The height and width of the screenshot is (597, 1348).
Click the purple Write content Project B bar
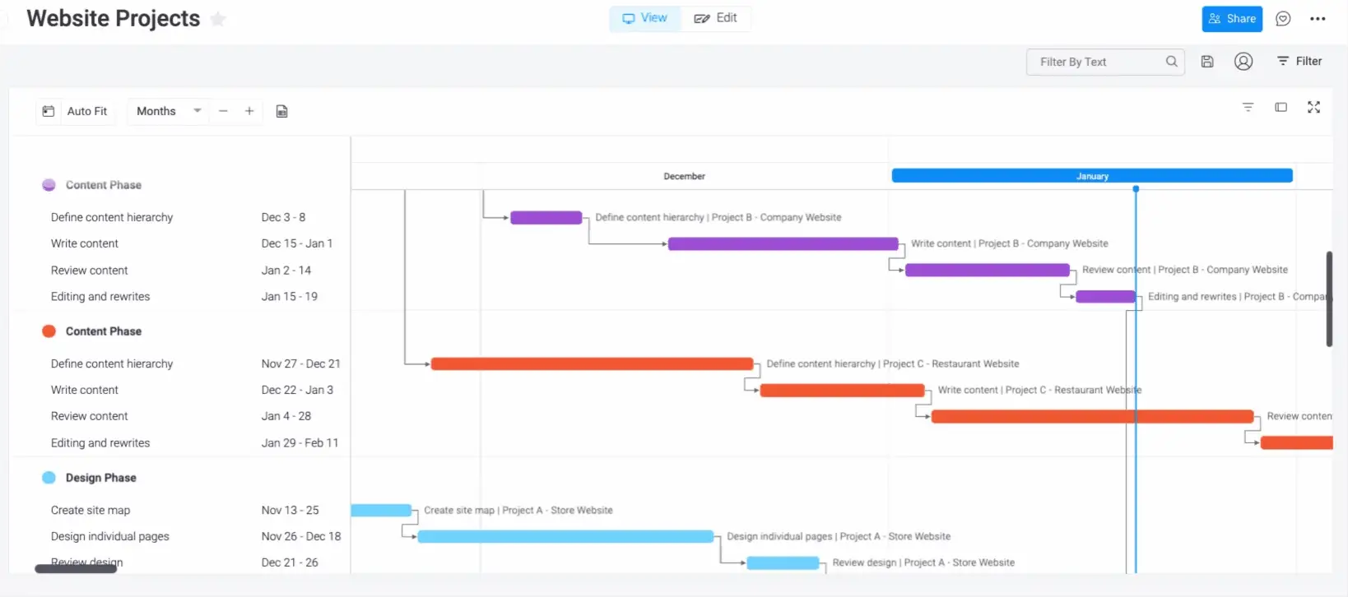[783, 244]
